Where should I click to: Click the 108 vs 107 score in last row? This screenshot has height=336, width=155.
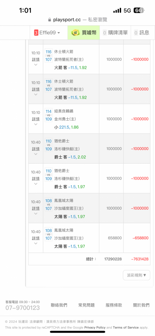click(49, 234)
